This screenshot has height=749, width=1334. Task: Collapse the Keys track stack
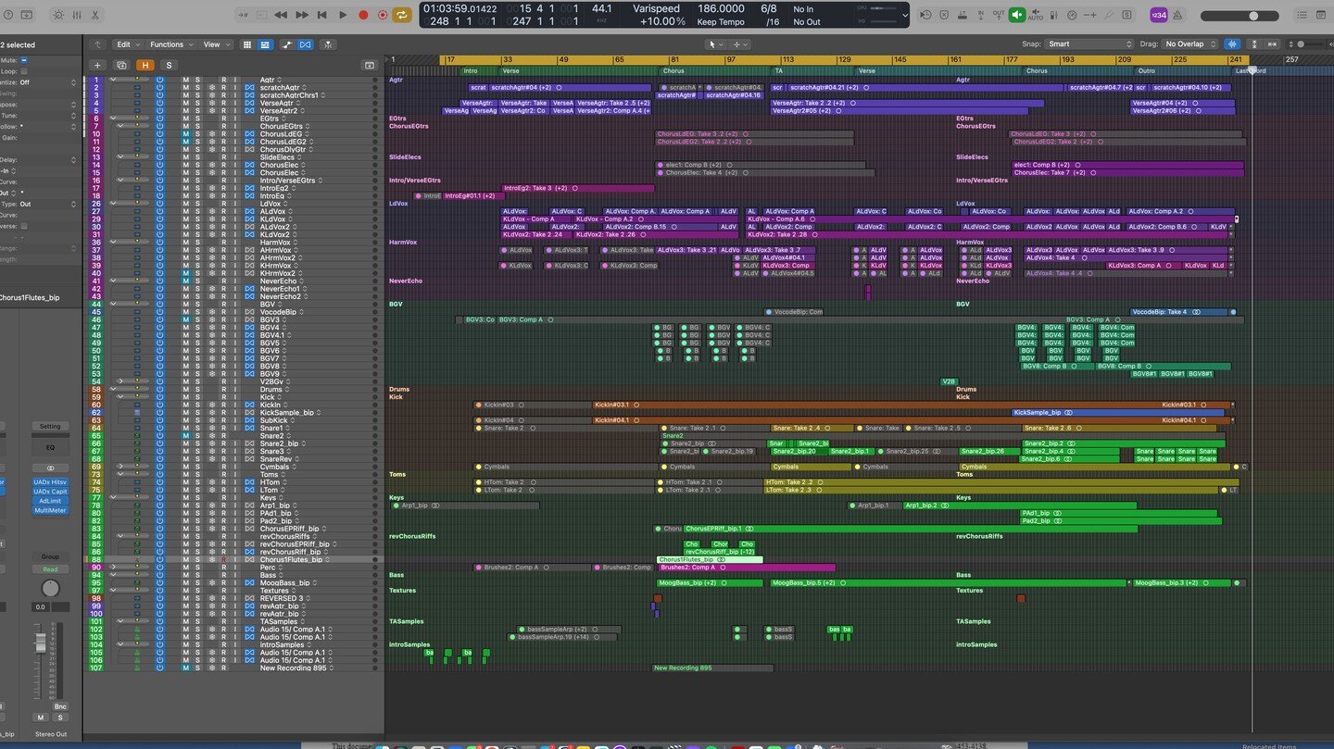pos(114,498)
